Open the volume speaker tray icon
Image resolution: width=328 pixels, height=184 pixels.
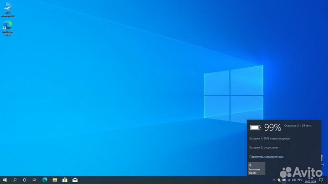(294, 180)
